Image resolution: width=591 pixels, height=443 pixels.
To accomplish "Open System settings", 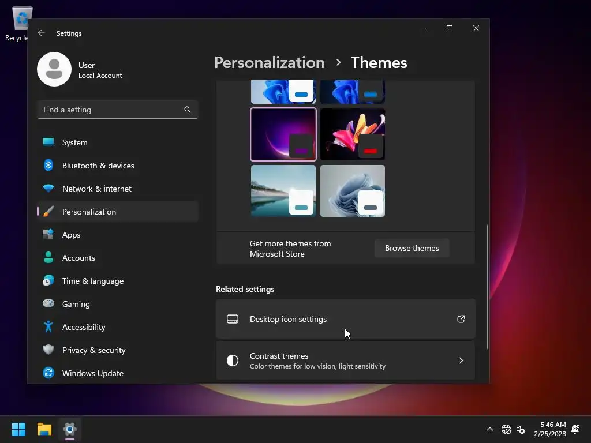I will tap(118, 142).
